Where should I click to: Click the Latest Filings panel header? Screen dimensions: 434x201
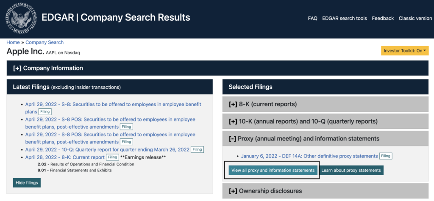(110, 87)
